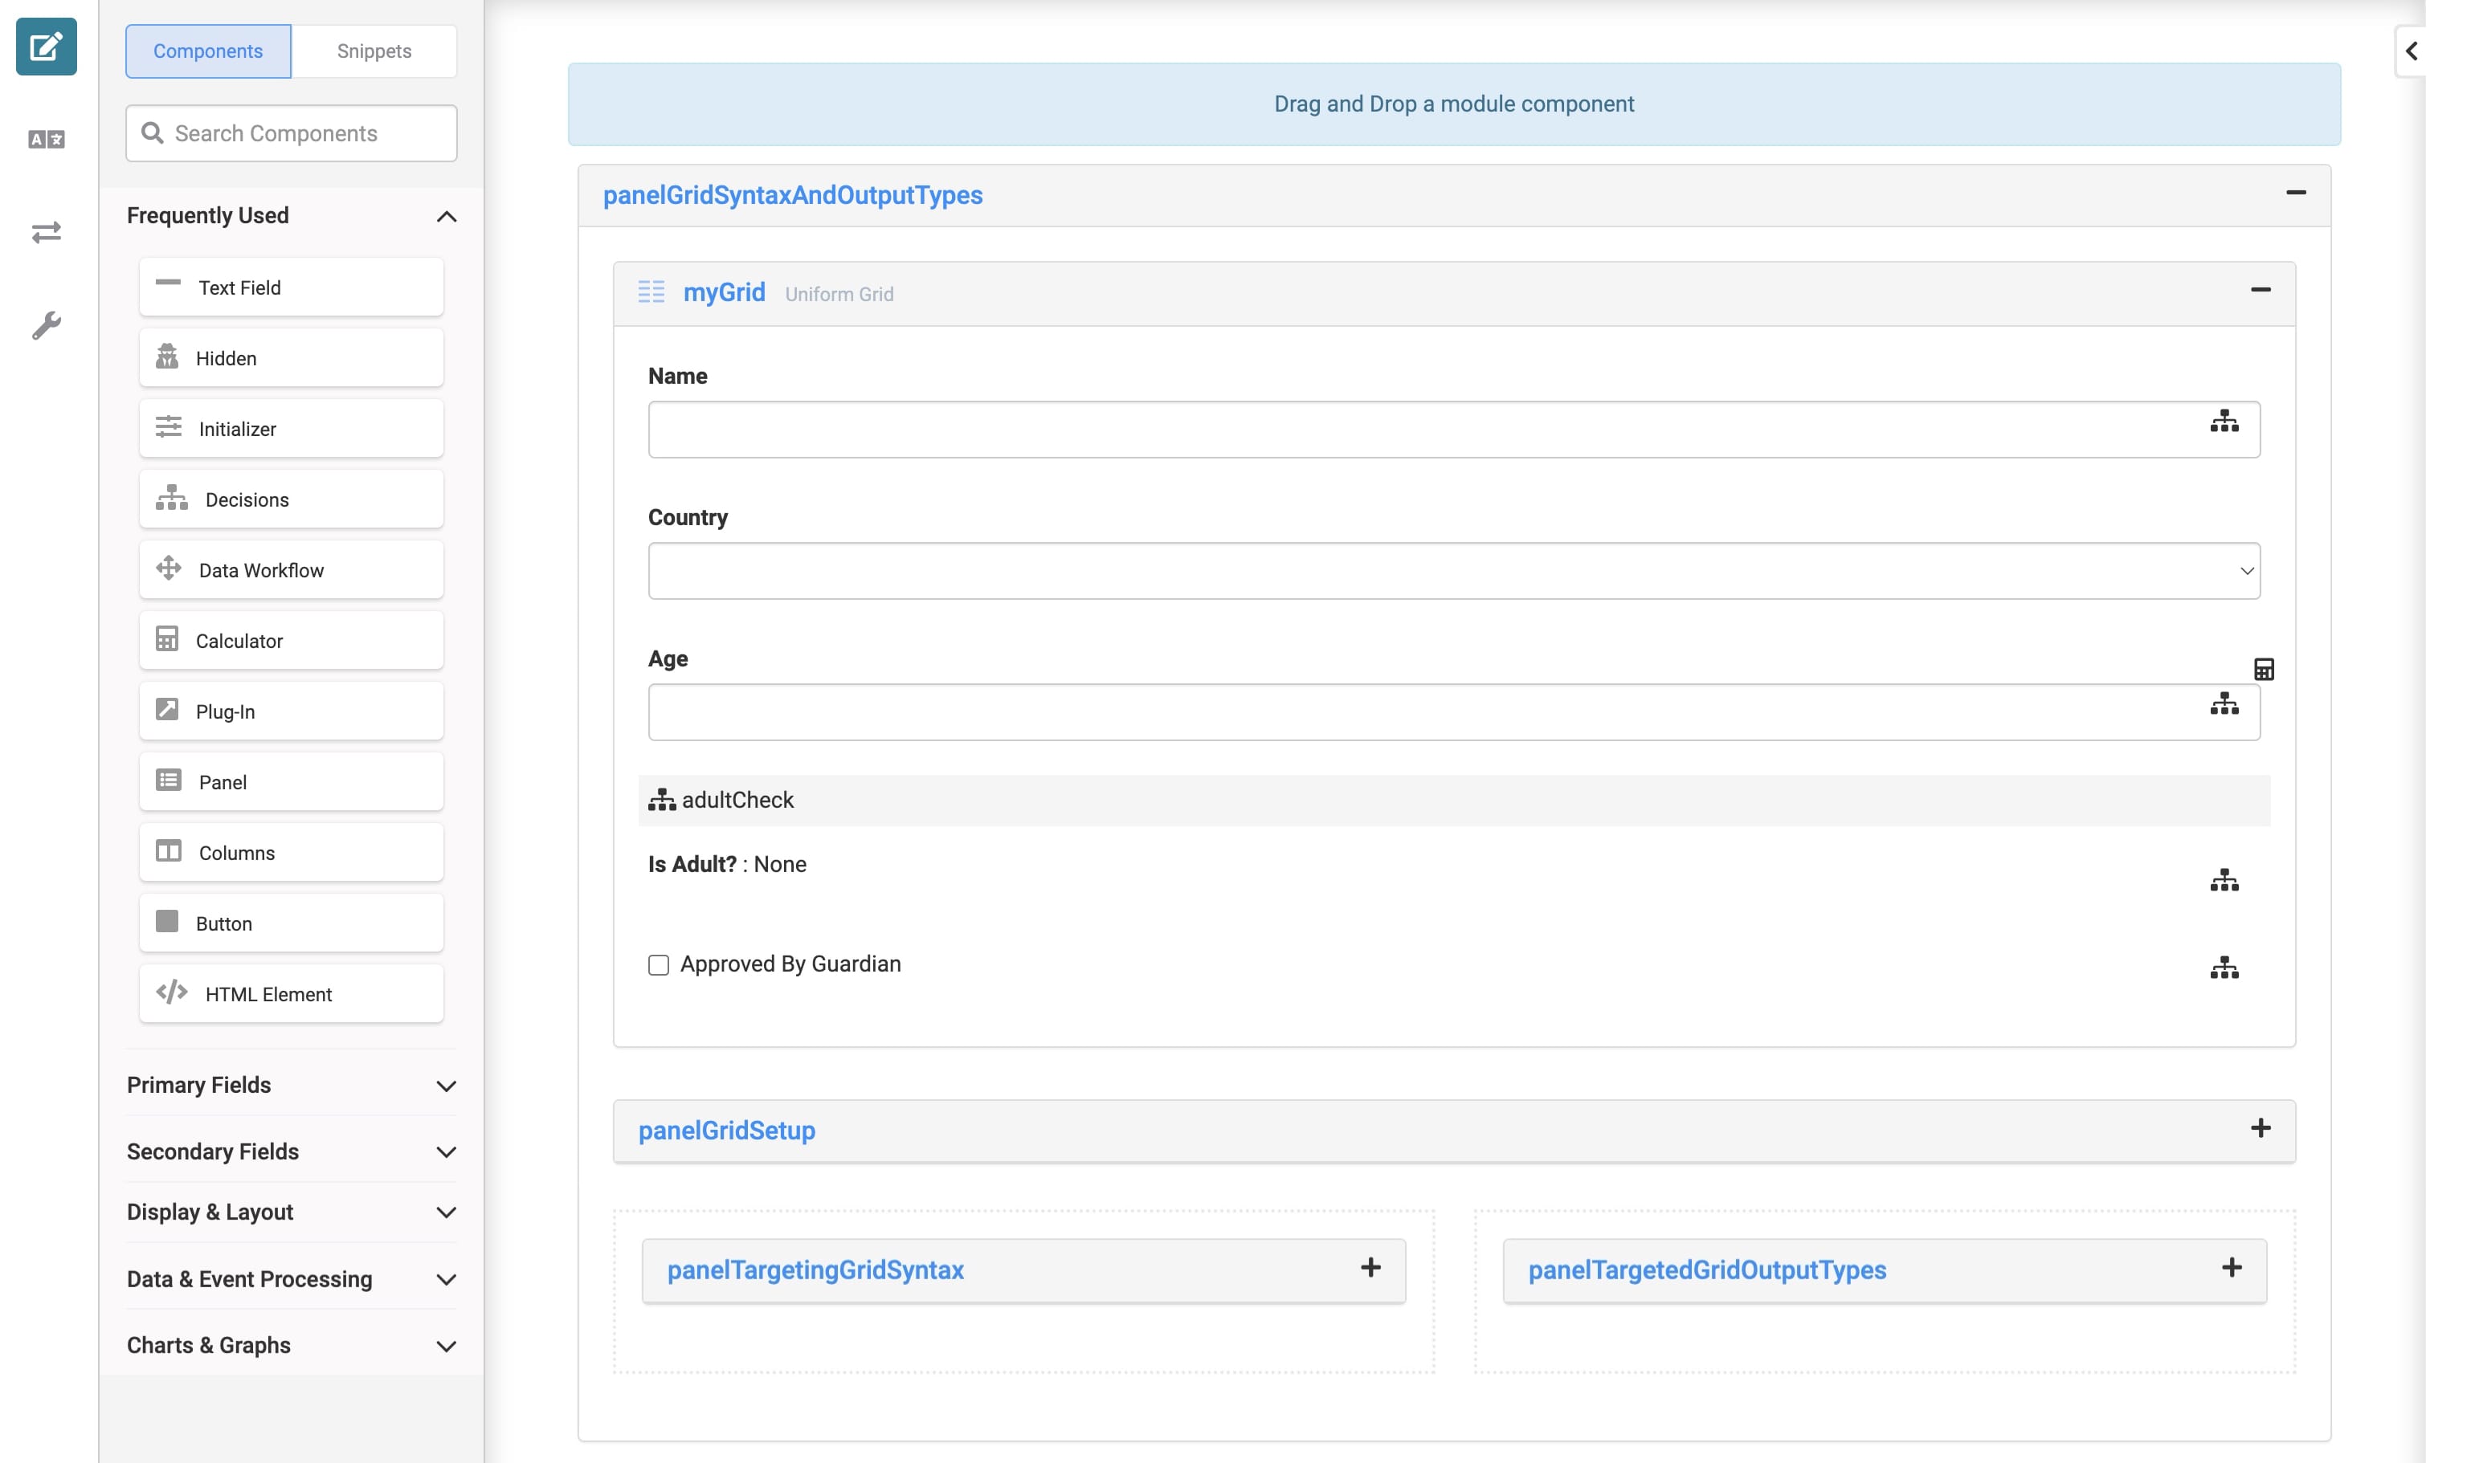Collapse panelGridSyntaxAndOutputTypes with minus
This screenshot has width=2471, height=1463.
(2296, 192)
